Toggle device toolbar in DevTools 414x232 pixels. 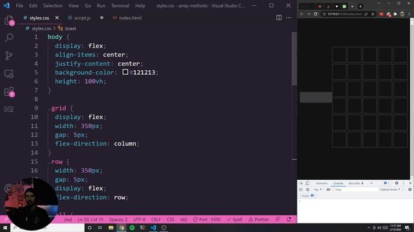(x=307, y=183)
